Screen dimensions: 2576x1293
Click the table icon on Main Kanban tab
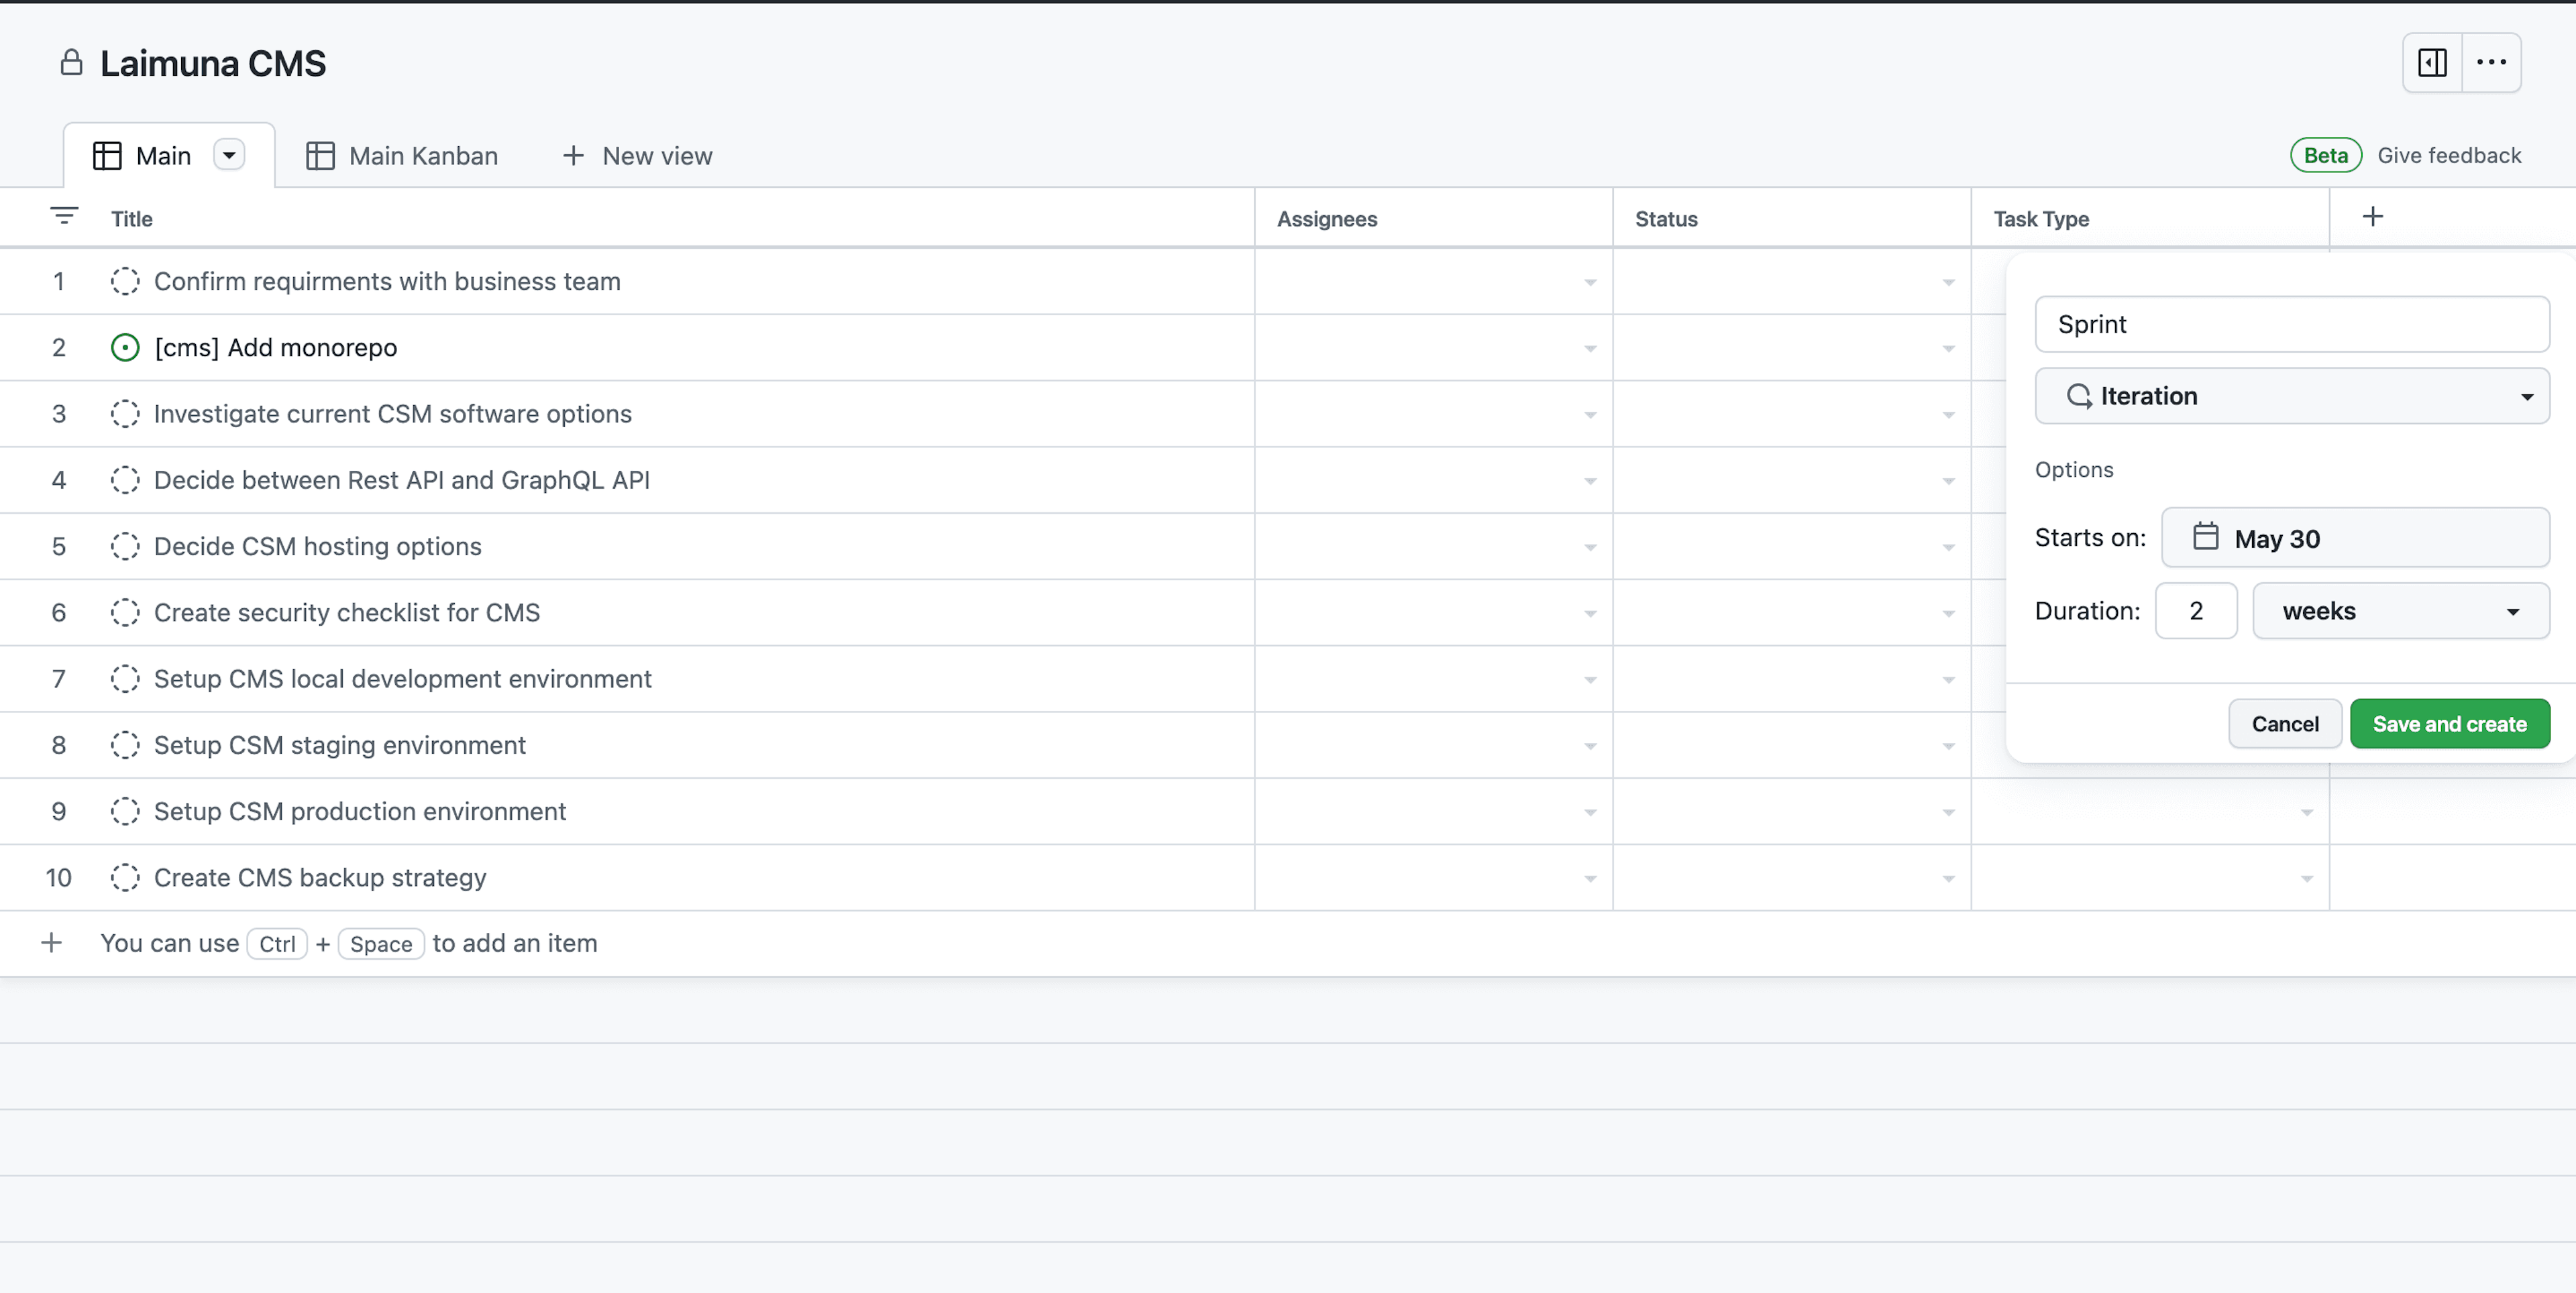(320, 156)
